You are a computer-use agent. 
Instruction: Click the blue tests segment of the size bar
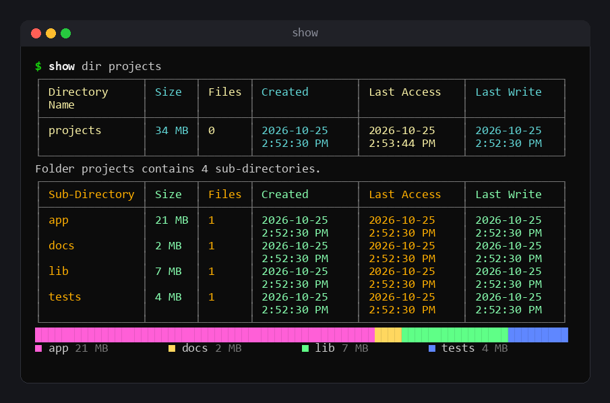click(x=538, y=335)
